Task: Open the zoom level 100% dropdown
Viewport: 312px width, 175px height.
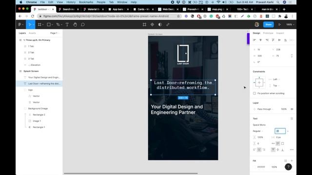Action: [290, 25]
